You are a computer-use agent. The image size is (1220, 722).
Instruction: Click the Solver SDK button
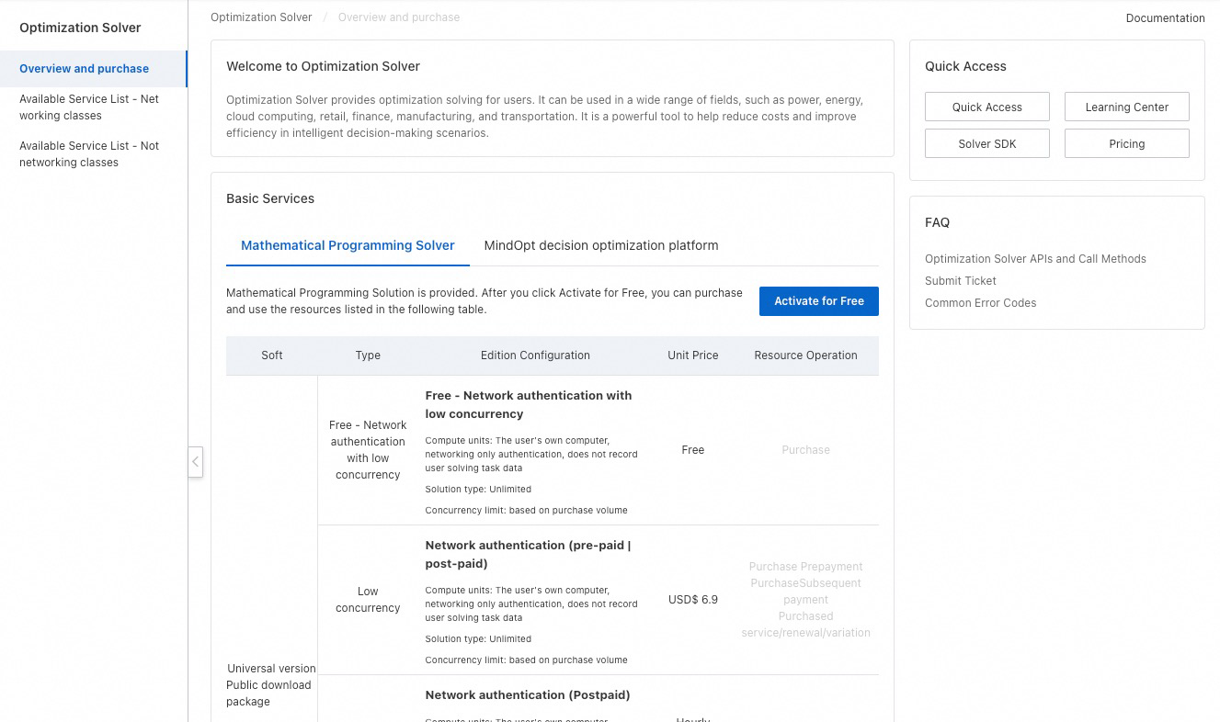coord(986,144)
